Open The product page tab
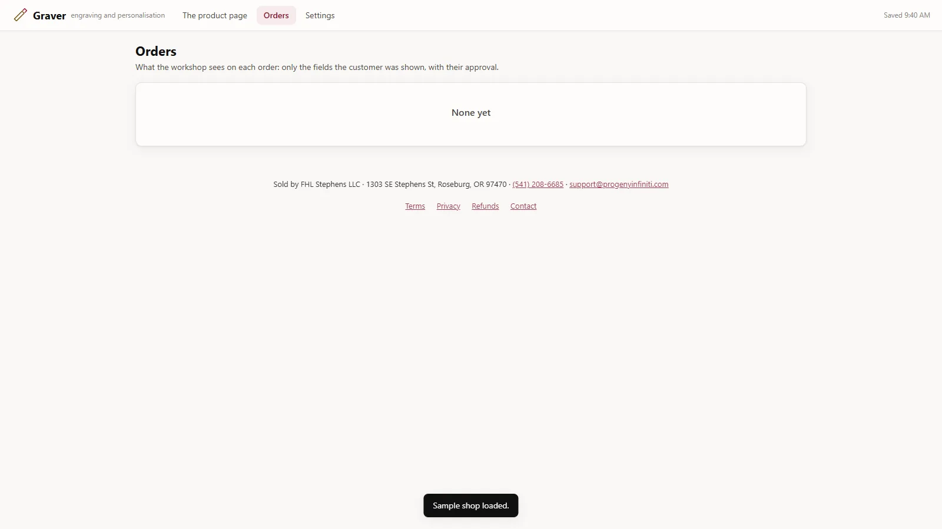 (x=215, y=15)
